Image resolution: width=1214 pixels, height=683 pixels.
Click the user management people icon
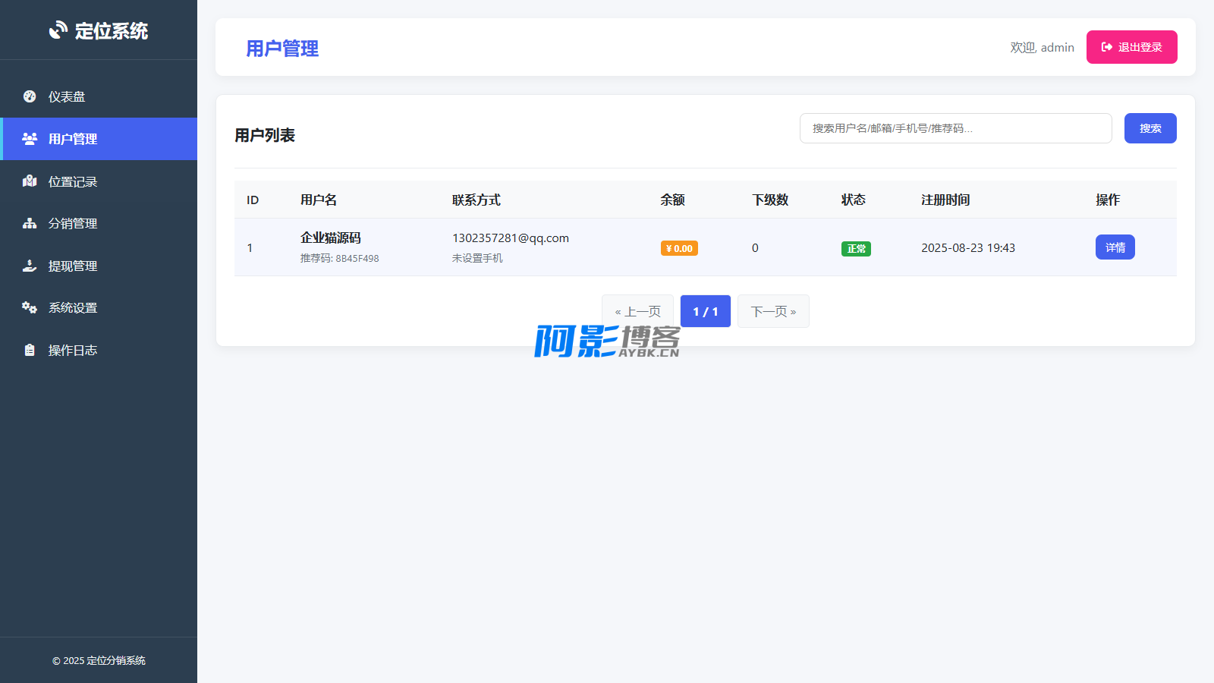[x=30, y=139]
